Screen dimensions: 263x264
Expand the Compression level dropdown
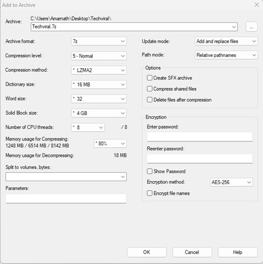point(99,56)
